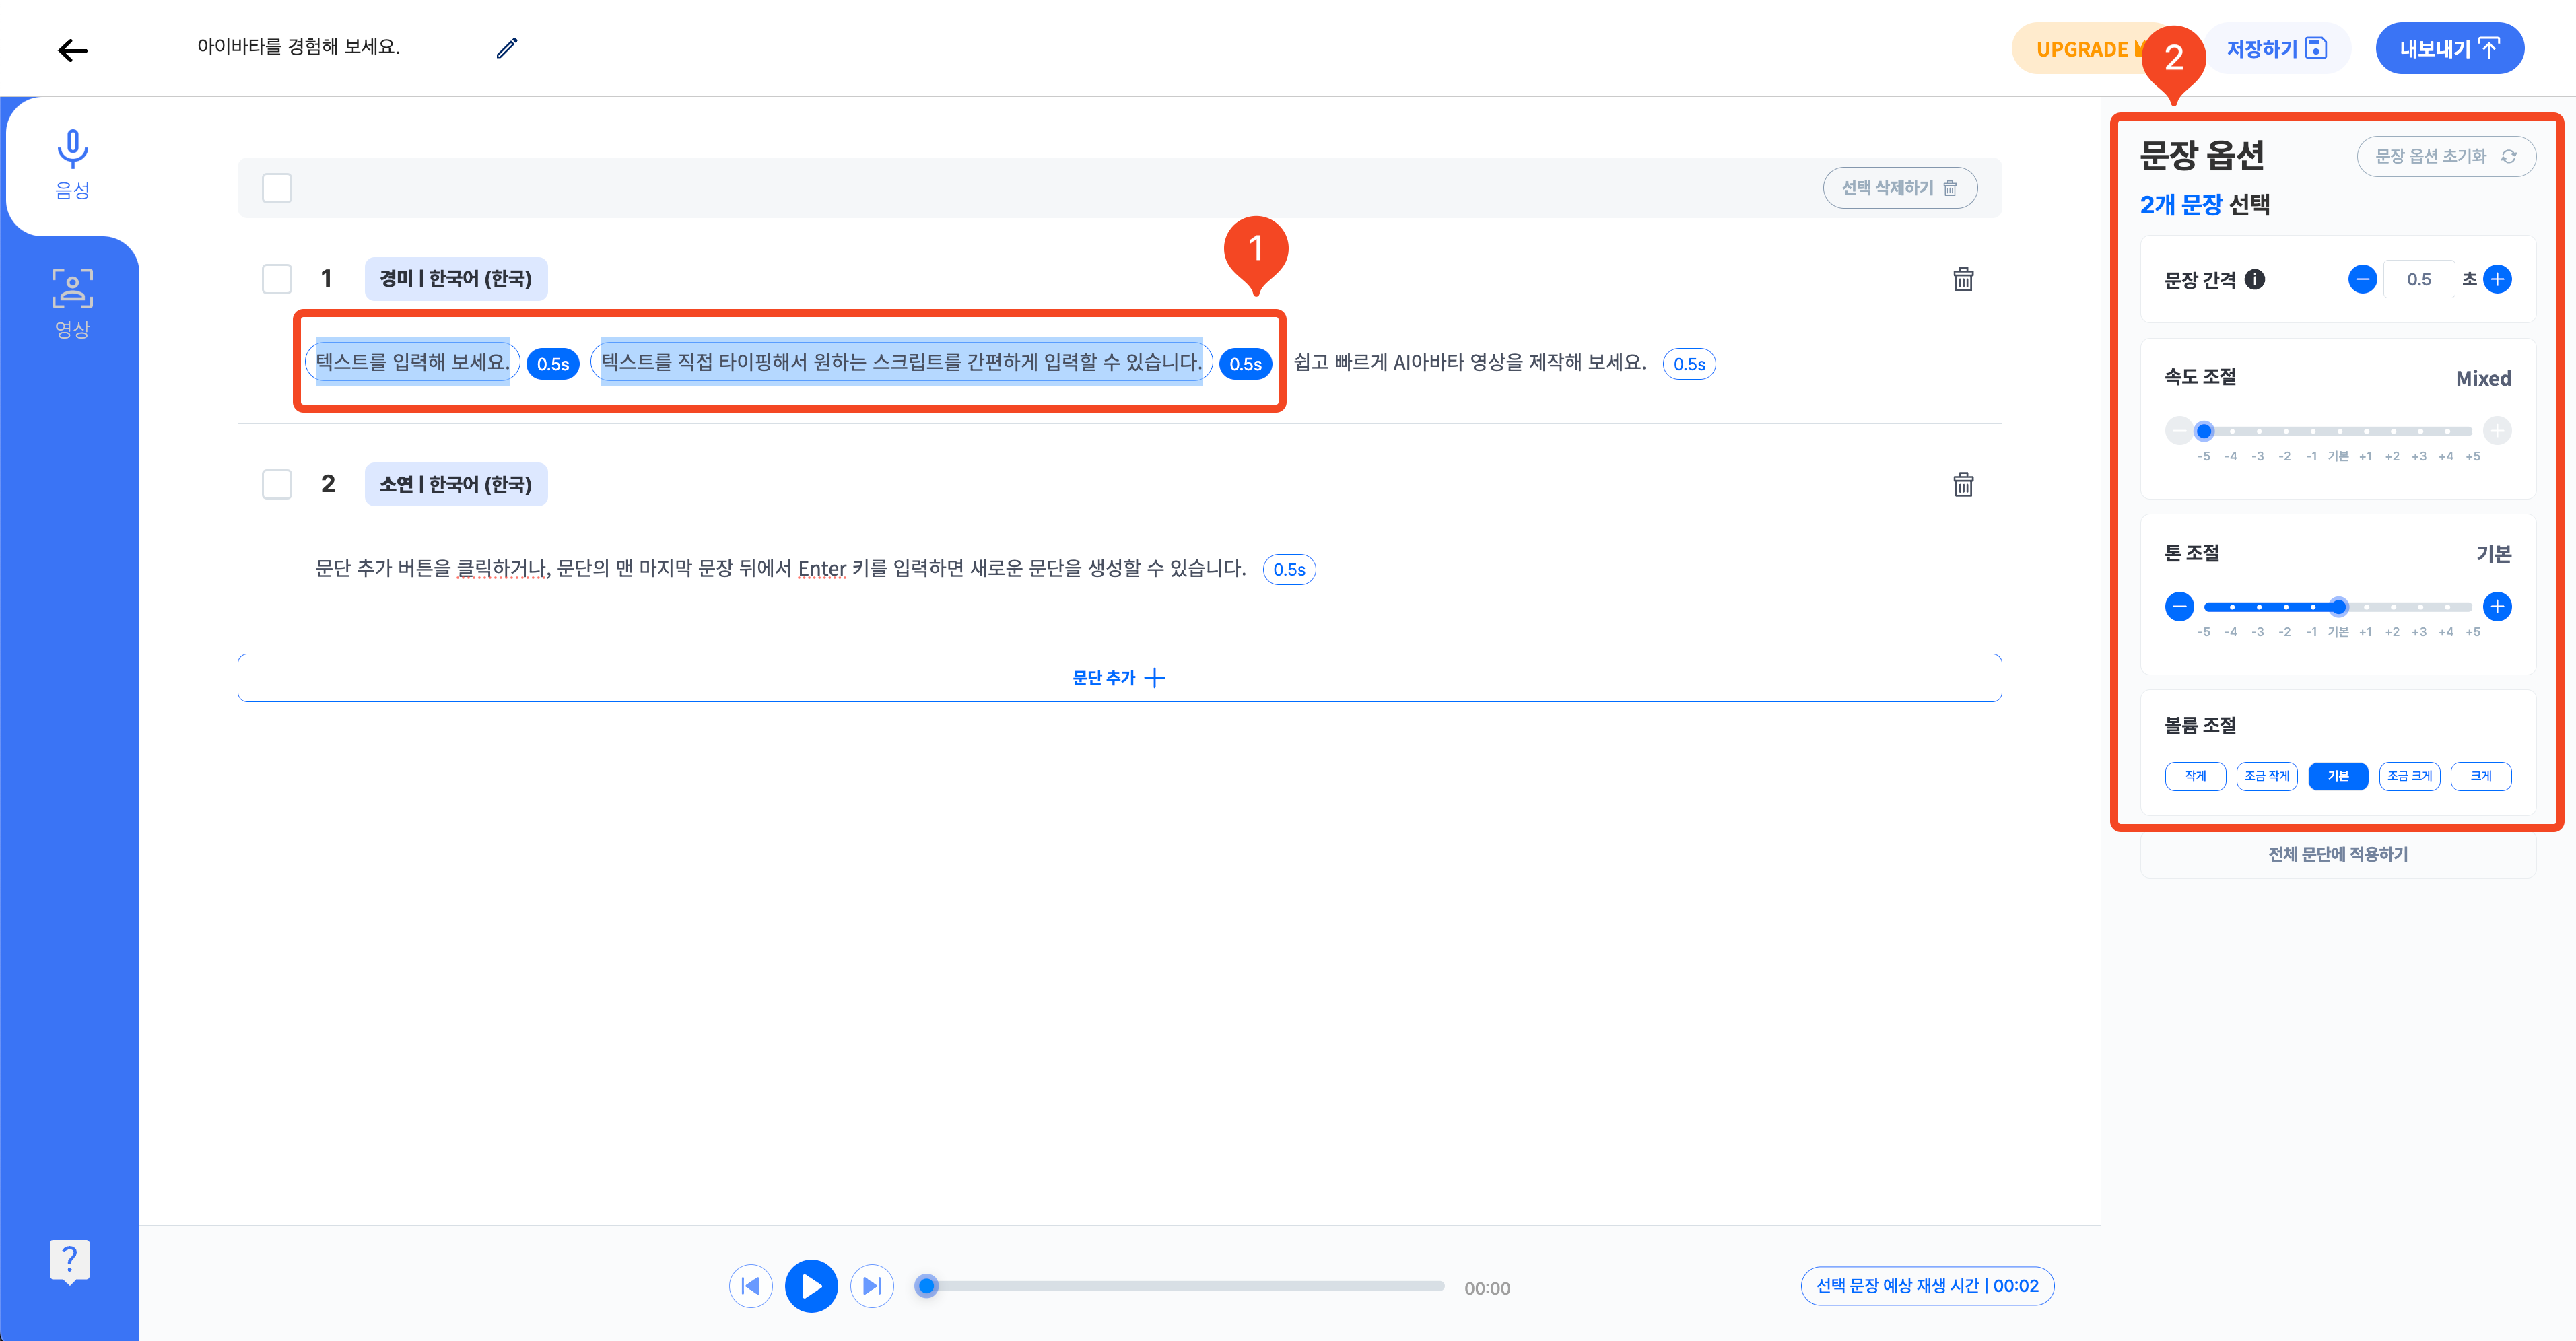Click the sentence interval info icon
Image resolution: width=2576 pixels, height=1341 pixels.
click(x=2254, y=280)
